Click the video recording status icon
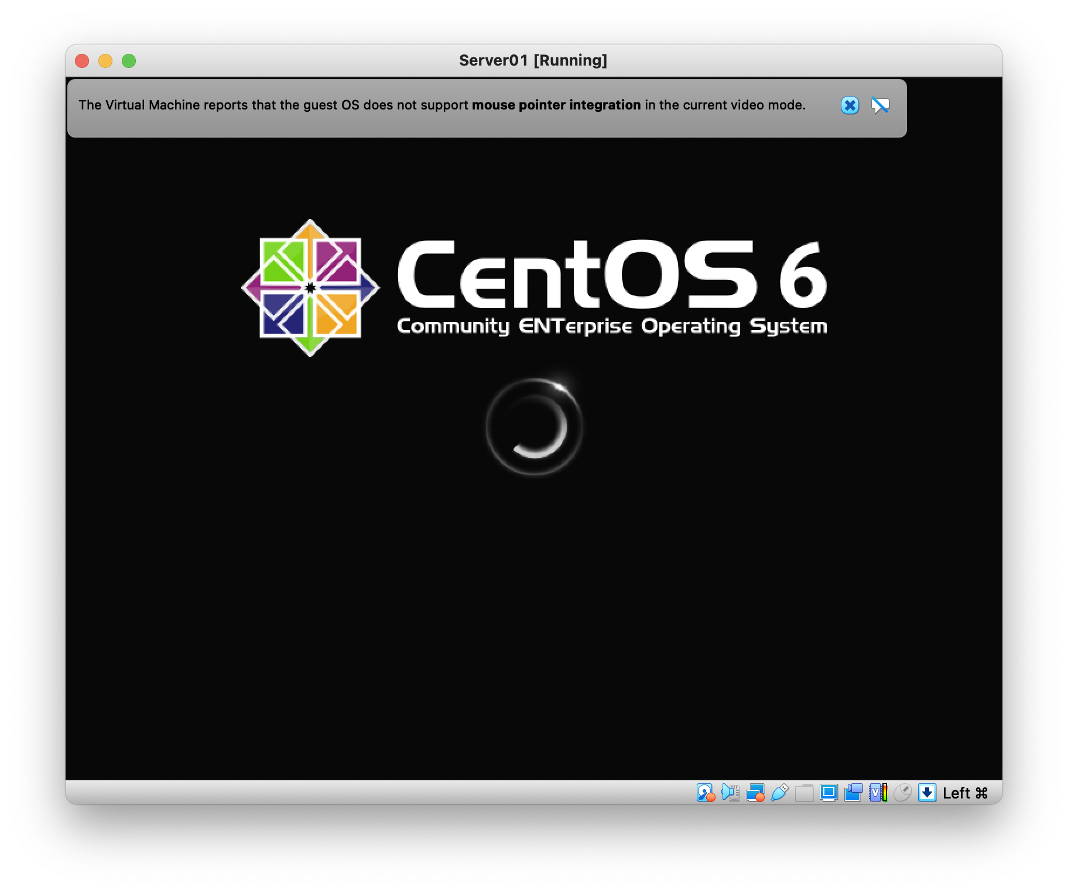1068x891 pixels. click(854, 793)
